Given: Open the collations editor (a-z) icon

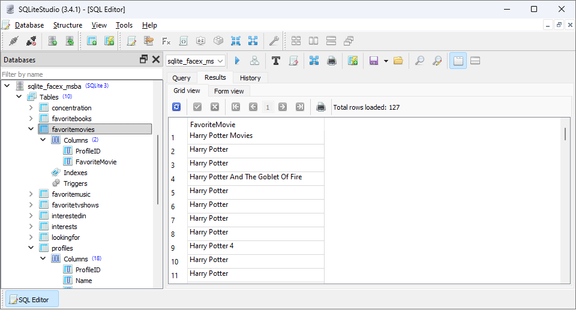Looking at the screenshot, I should pyautogui.click(x=200, y=41).
